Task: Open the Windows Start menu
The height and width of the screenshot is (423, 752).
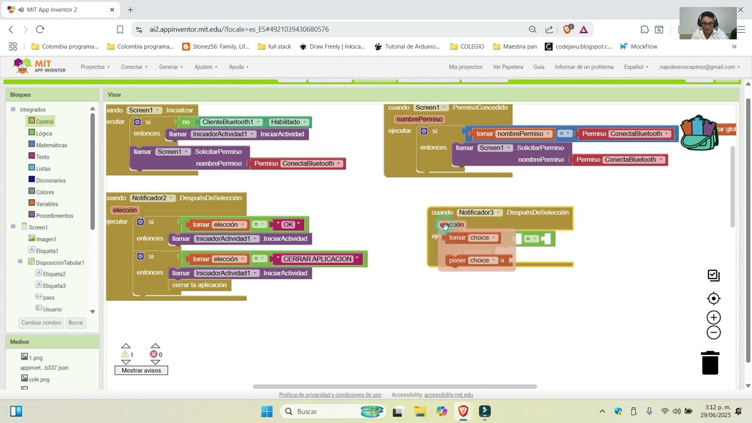Action: coord(267,411)
